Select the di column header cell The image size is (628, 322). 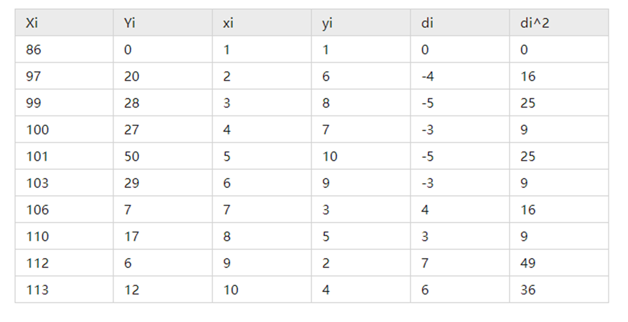pos(427,23)
